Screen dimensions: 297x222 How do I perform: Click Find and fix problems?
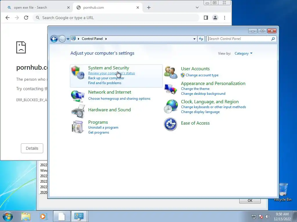pos(104,83)
